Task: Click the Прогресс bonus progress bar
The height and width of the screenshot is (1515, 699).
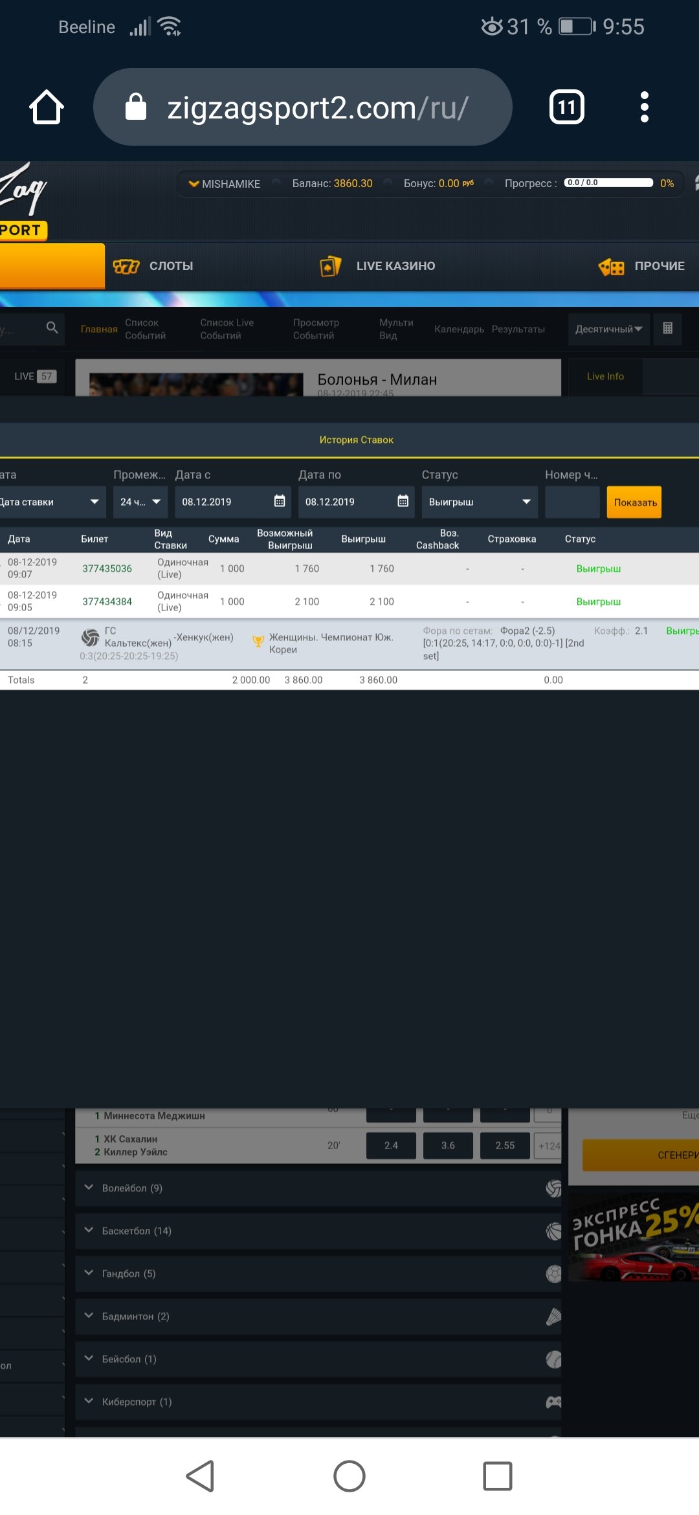Action: [608, 183]
